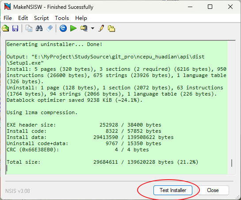The image size is (241, 200).
Task: Click the Clear Log eraser icon
Action: 50,28
